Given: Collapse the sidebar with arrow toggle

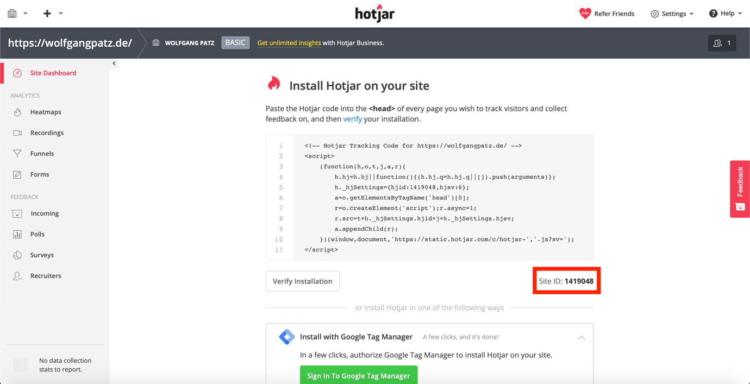Looking at the screenshot, I should coord(114,64).
